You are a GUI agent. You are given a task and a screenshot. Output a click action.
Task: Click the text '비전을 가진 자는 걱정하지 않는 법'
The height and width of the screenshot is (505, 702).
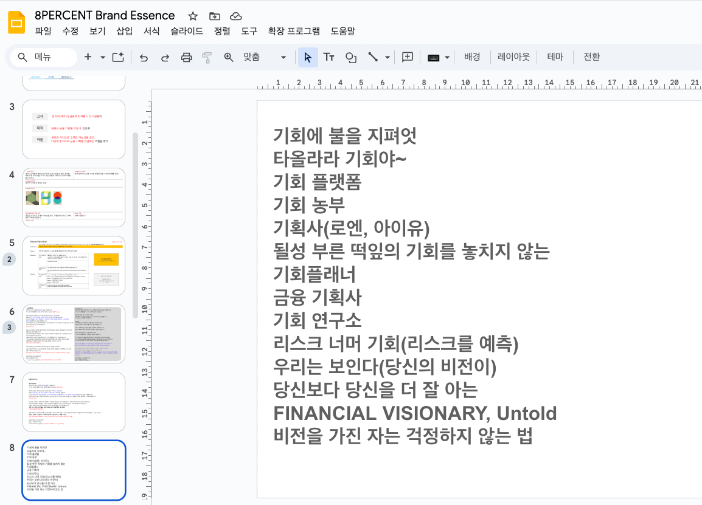click(x=403, y=436)
